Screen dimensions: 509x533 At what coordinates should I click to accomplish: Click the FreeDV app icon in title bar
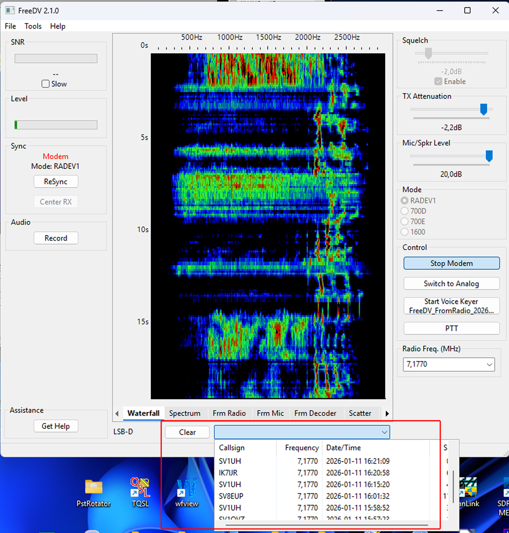coord(10,10)
